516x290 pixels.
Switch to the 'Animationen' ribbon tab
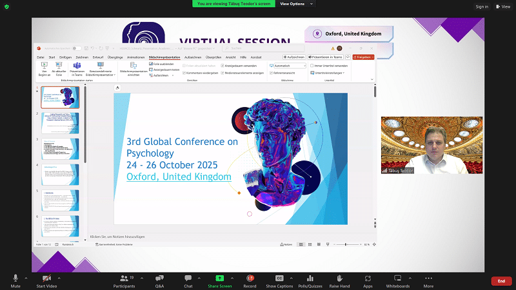click(x=135, y=57)
